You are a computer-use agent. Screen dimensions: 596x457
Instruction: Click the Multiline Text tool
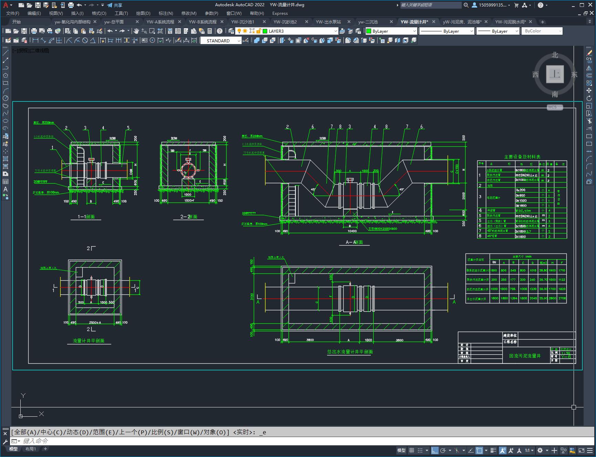coord(6,189)
